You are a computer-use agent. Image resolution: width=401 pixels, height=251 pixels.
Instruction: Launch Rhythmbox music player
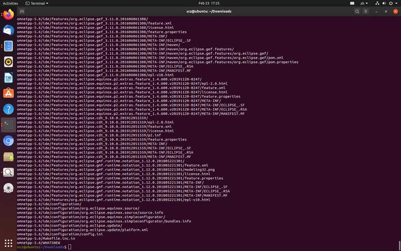coord(9,62)
